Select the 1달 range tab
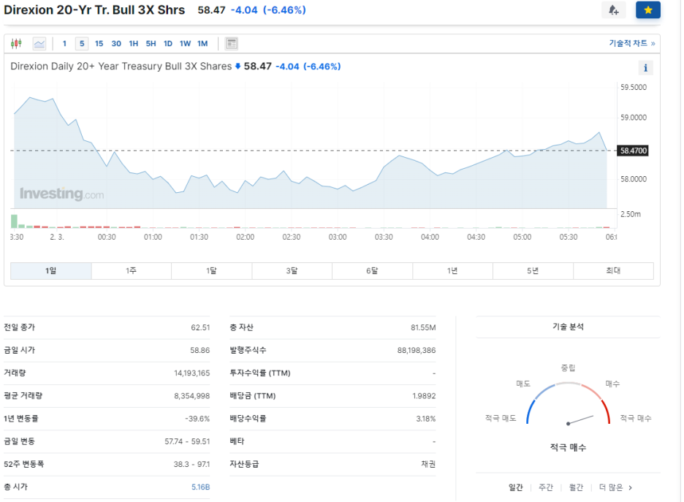The width and height of the screenshot is (684, 502). (212, 271)
